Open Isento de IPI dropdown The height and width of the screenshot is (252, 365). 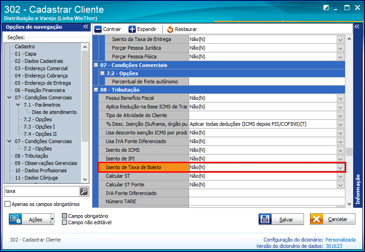tap(340, 159)
